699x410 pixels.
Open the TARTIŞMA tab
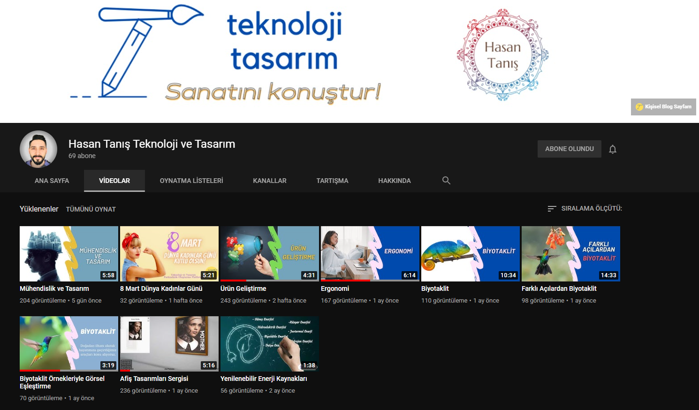coord(332,181)
